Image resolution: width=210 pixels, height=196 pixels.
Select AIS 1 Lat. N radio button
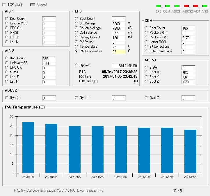[x=6, y=42]
